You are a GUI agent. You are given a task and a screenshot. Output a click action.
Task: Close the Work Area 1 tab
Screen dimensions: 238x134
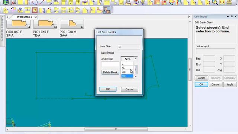tap(36, 17)
